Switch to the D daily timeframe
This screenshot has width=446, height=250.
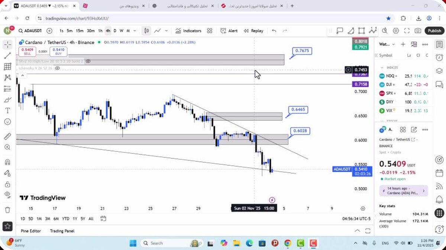click(x=115, y=31)
